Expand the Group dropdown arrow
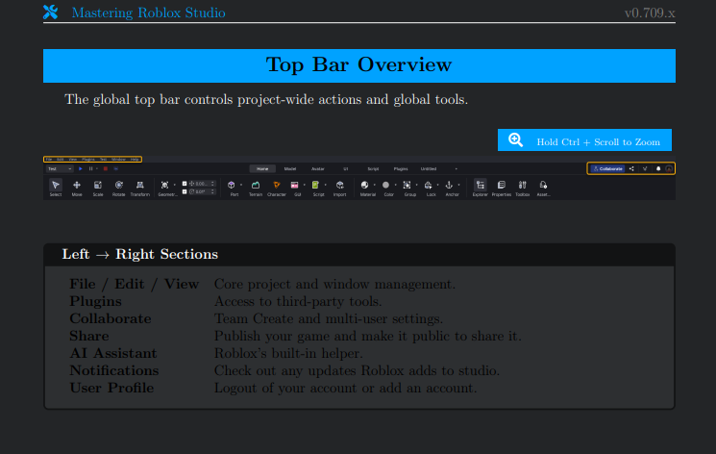 pos(416,185)
